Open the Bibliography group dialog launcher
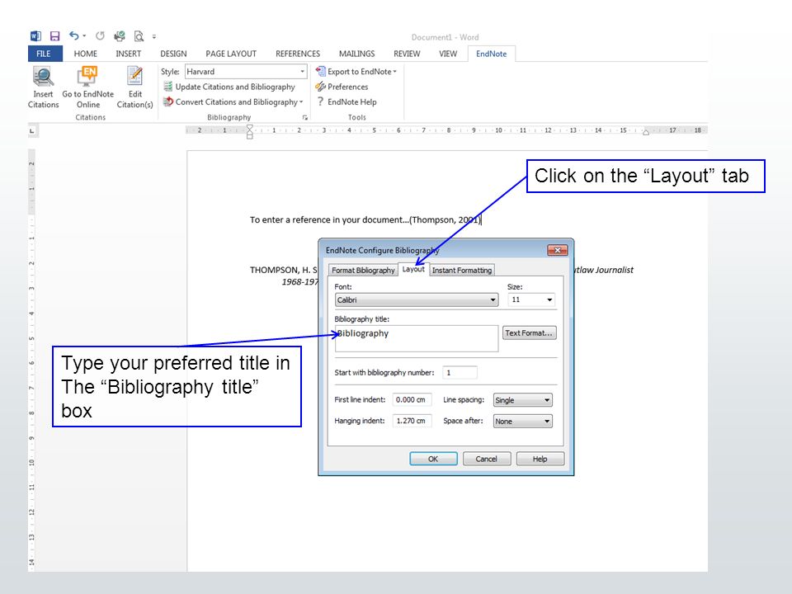Screen dimensions: 792x594 305,118
